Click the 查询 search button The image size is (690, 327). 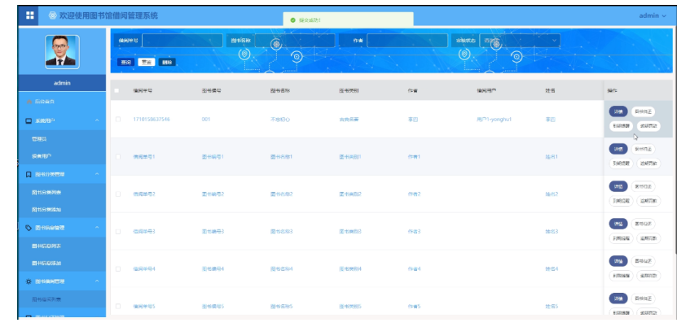point(125,63)
